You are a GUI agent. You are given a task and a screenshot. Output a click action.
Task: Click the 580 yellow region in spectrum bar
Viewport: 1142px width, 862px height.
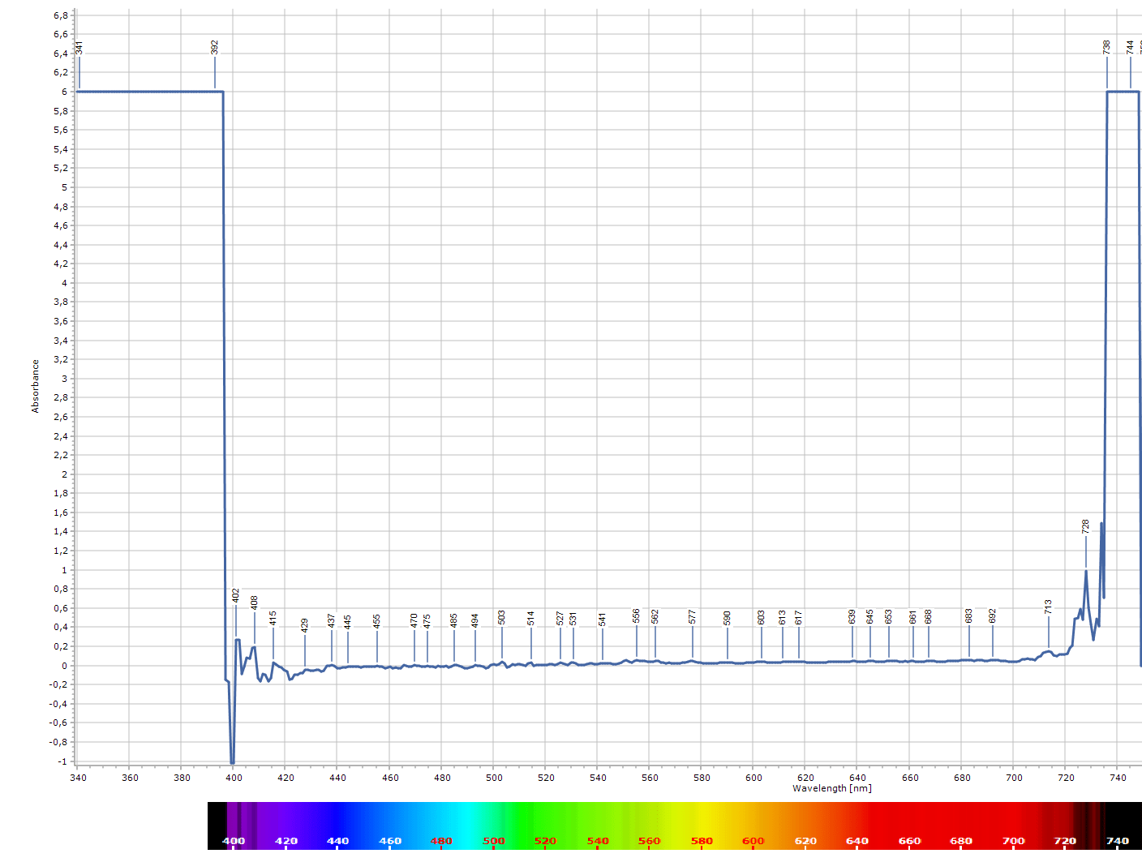click(x=702, y=823)
